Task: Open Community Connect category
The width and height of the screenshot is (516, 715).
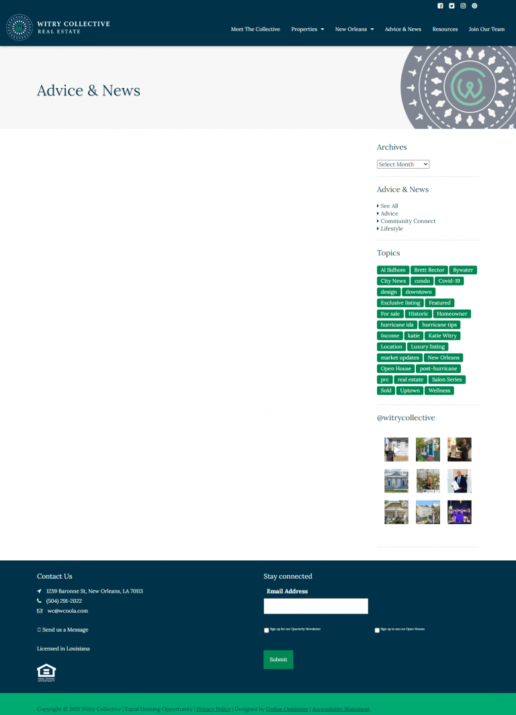Action: (408, 221)
